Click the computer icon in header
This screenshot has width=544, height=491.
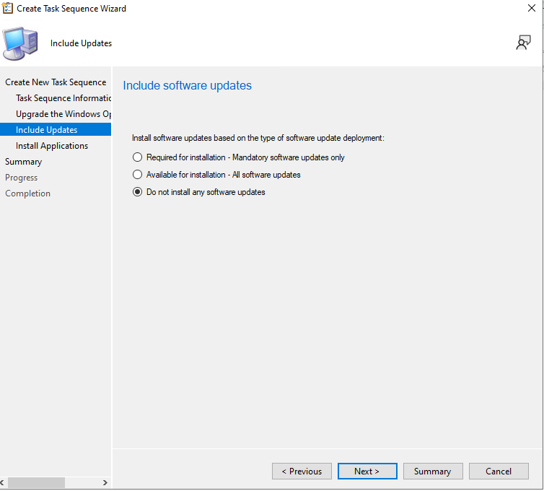[21, 43]
